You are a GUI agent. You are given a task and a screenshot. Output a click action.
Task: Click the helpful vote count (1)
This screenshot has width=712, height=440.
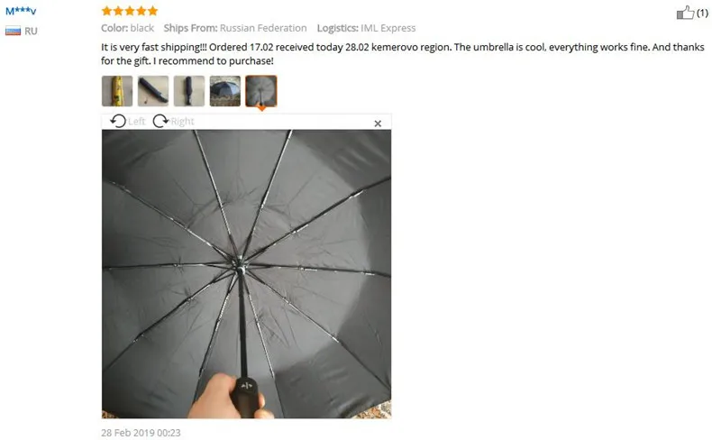pos(702,13)
